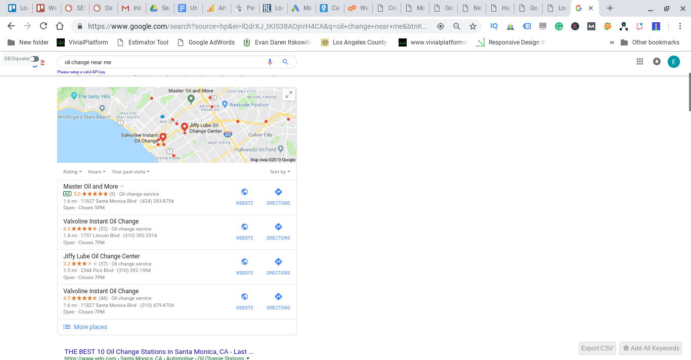691x360 pixels.
Task: Open website for Valvoline at 1757 Lincoln Blvd
Action: [244, 232]
